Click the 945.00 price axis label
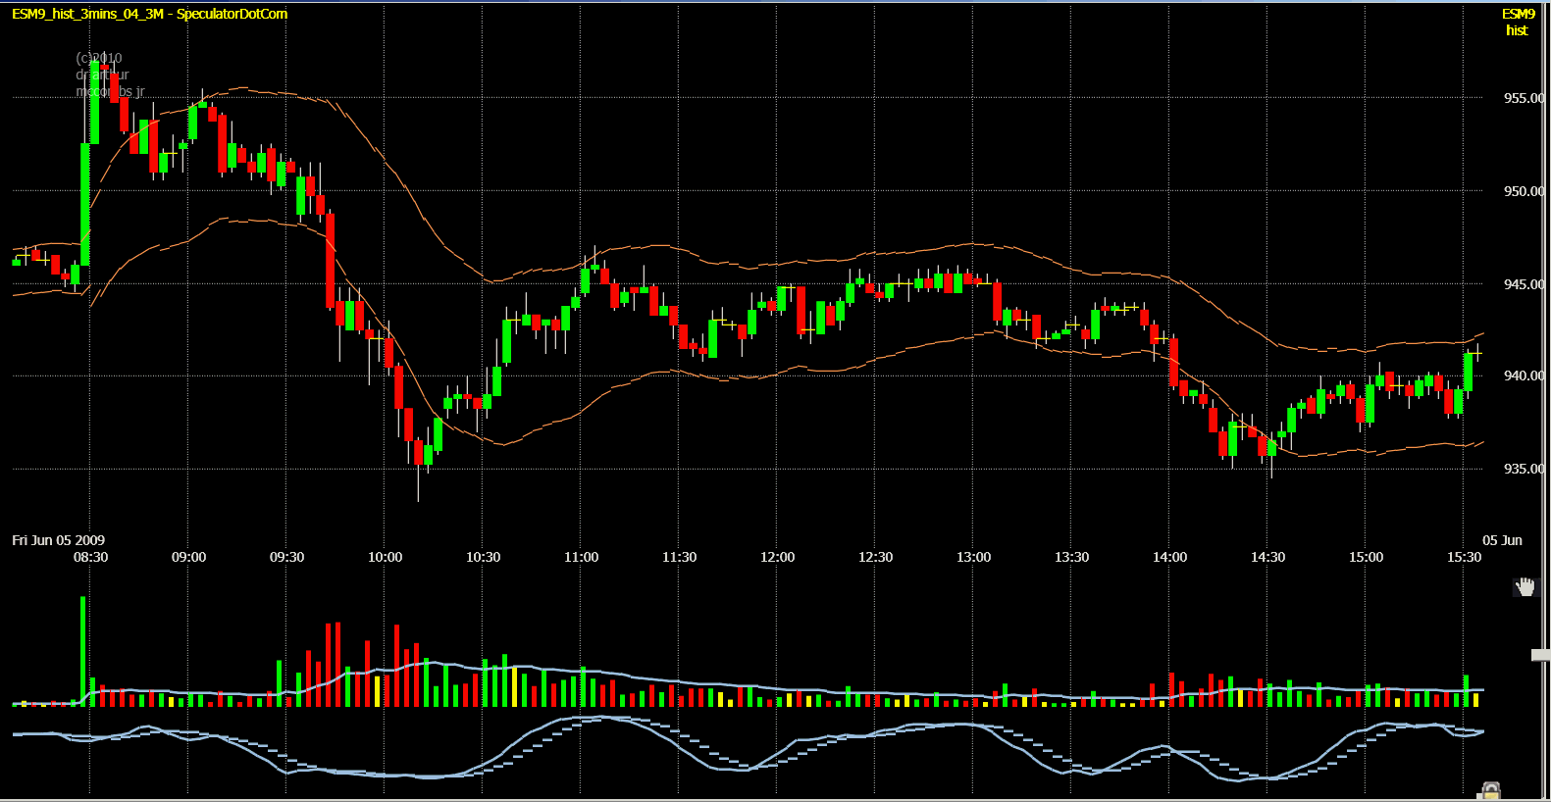 [x=1524, y=284]
